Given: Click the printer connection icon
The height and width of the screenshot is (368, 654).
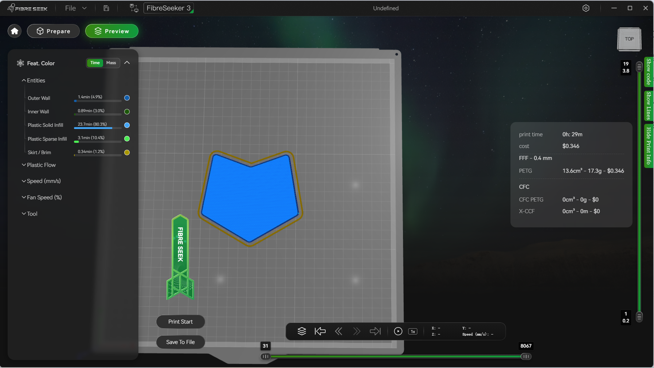Looking at the screenshot, I should 134,8.
